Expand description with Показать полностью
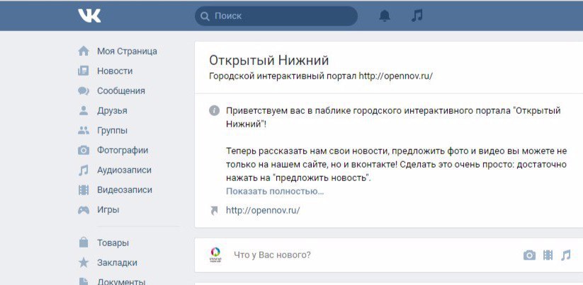Viewport: 583px width, 285px height. [275, 192]
